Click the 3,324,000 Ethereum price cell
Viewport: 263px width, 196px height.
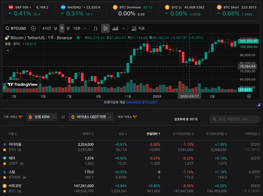(86, 144)
